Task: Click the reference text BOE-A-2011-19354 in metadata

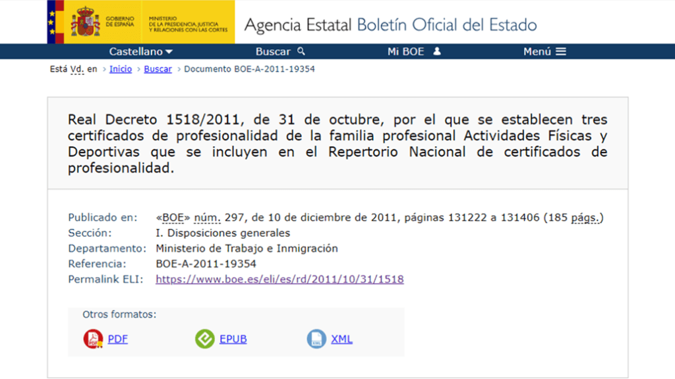Action: 206,264
